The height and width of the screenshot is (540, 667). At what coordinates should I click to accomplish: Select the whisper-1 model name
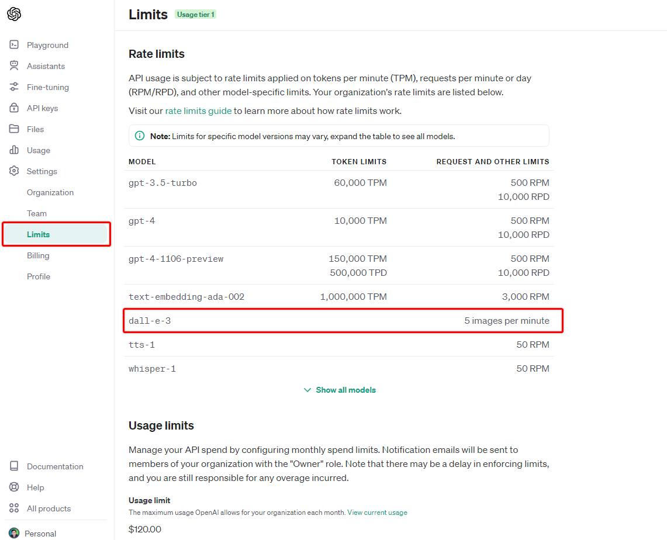(152, 369)
